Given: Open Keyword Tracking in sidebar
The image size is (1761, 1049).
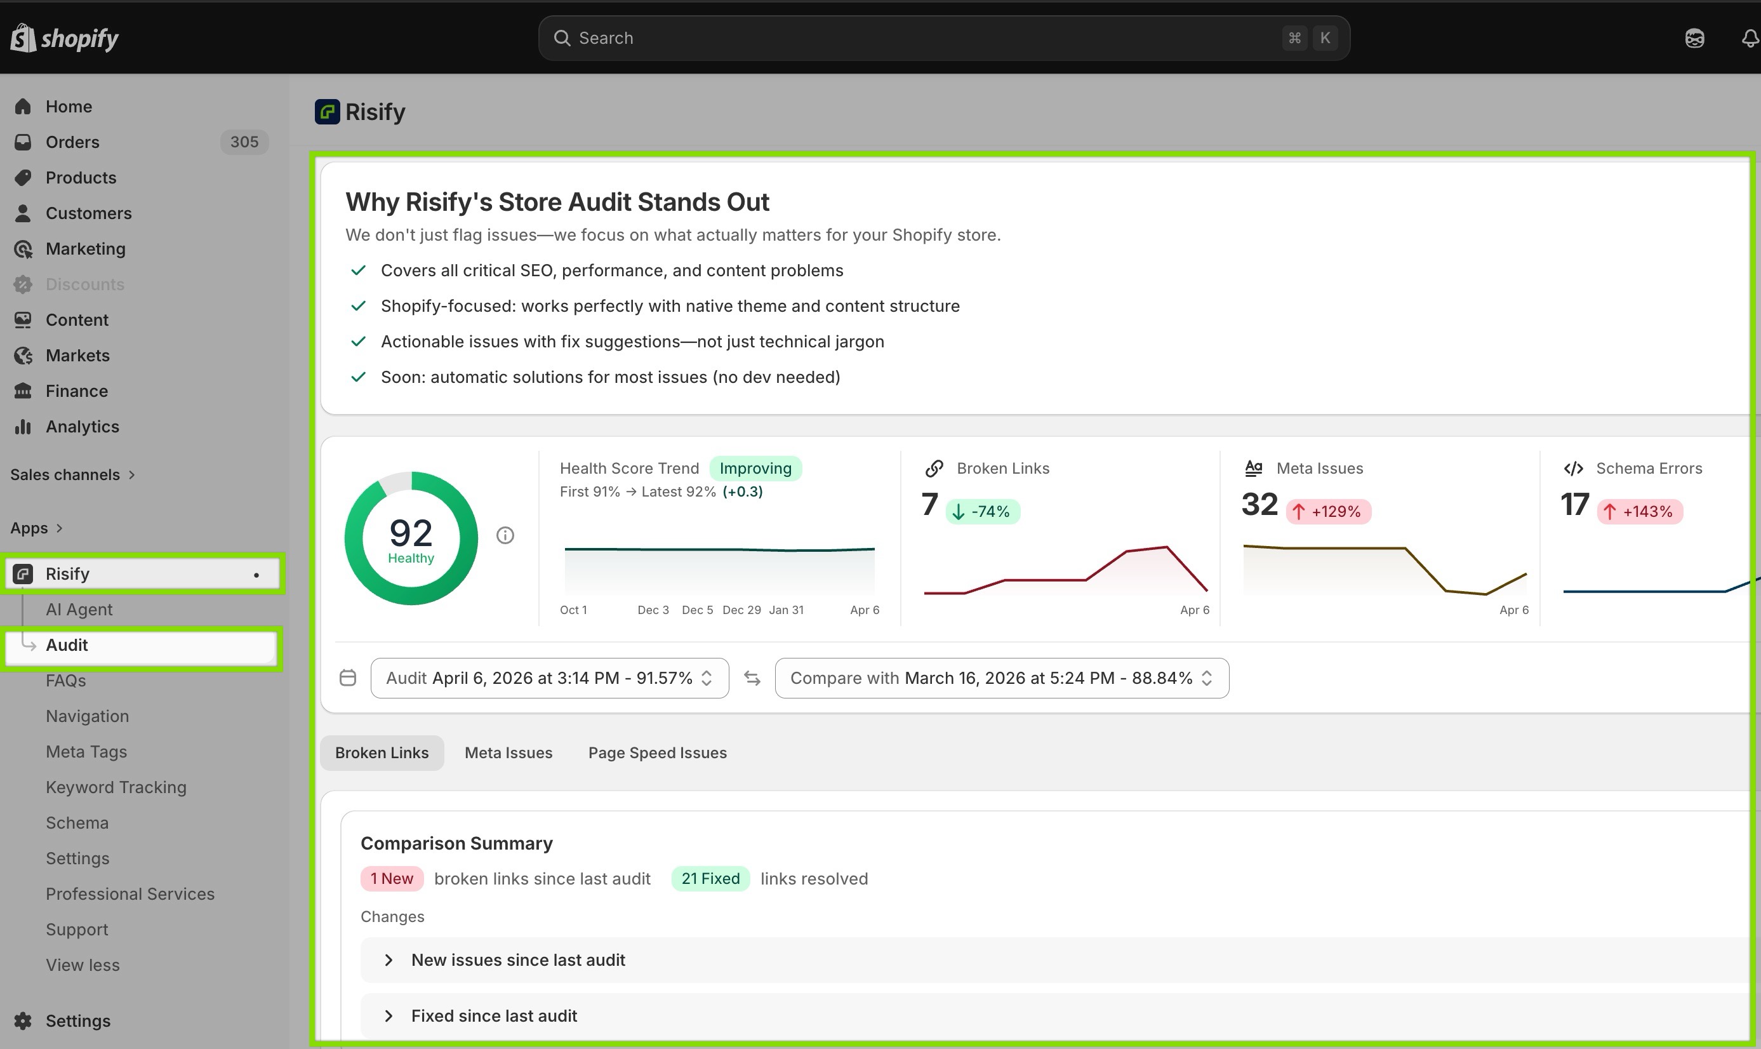Looking at the screenshot, I should [116, 787].
